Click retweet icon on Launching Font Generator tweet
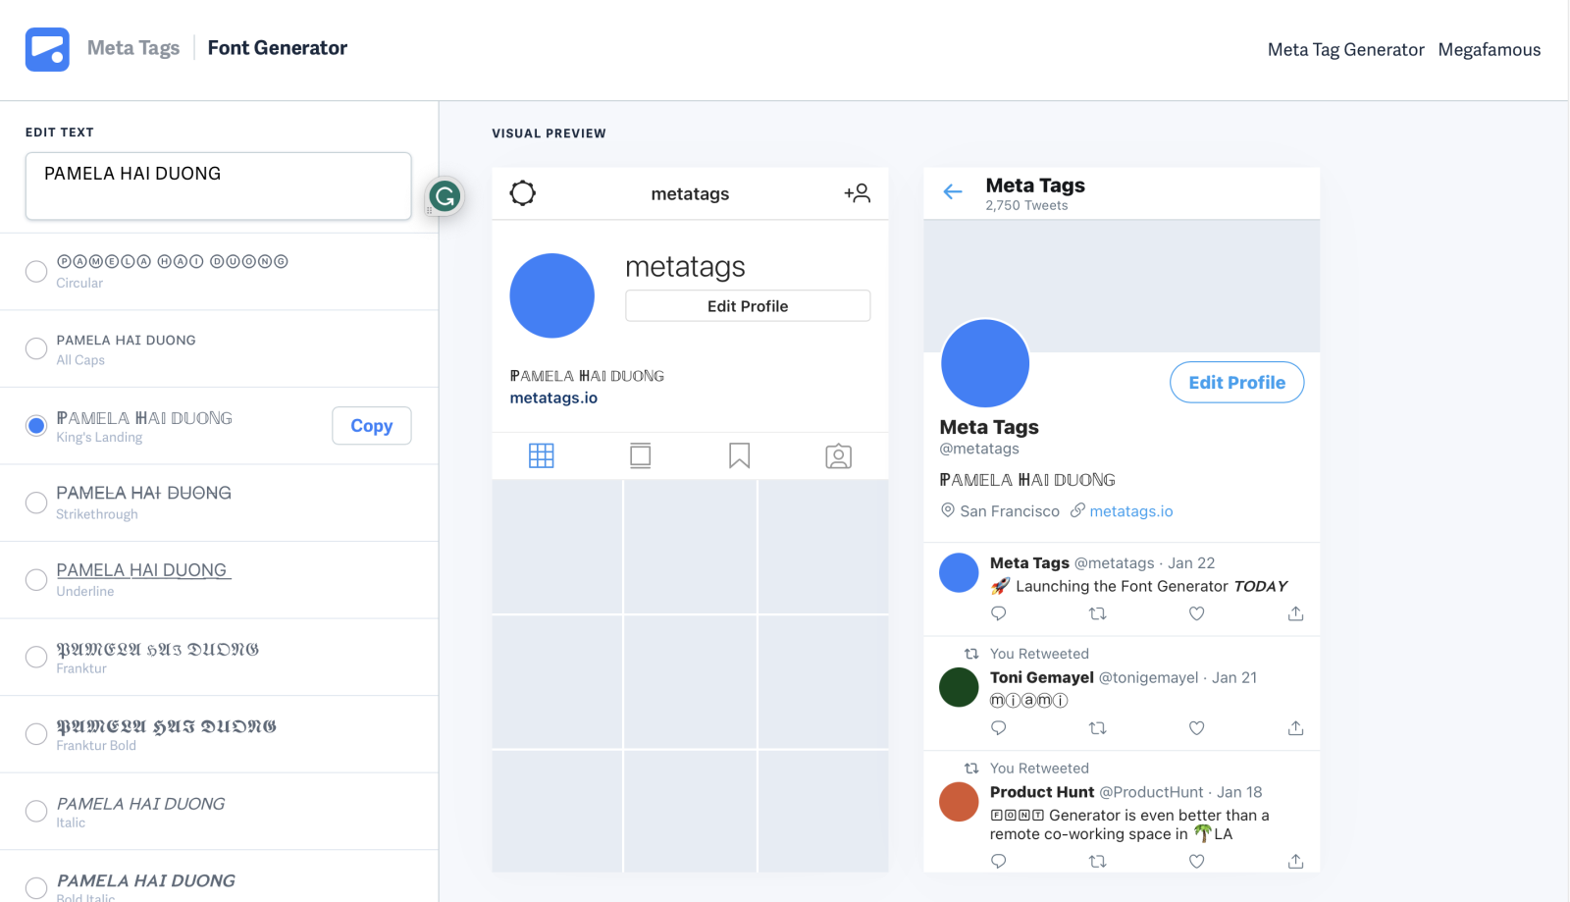The width and height of the screenshot is (1570, 902). pos(1098,613)
